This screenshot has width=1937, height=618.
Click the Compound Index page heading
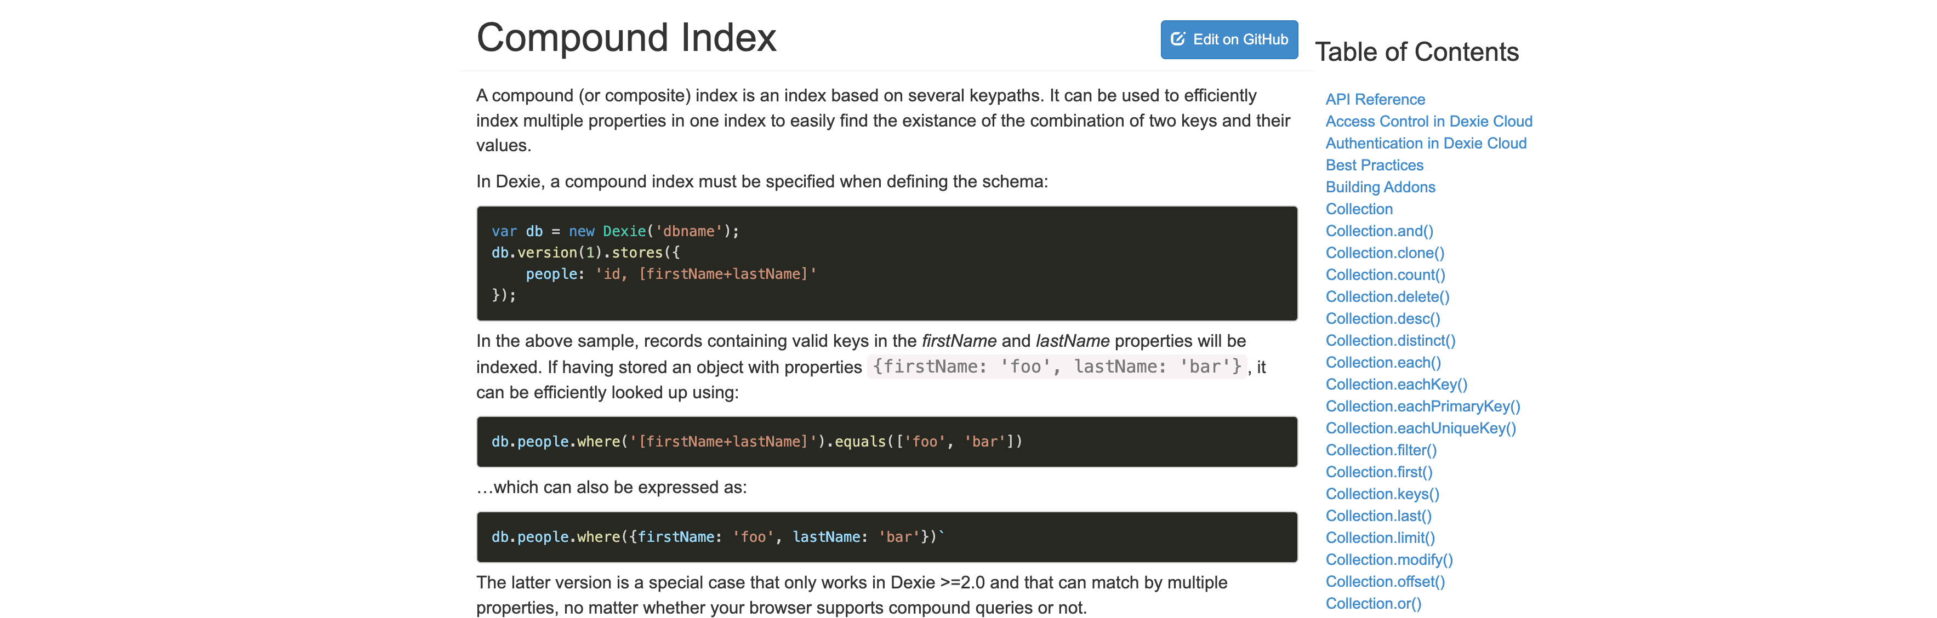coord(625,38)
